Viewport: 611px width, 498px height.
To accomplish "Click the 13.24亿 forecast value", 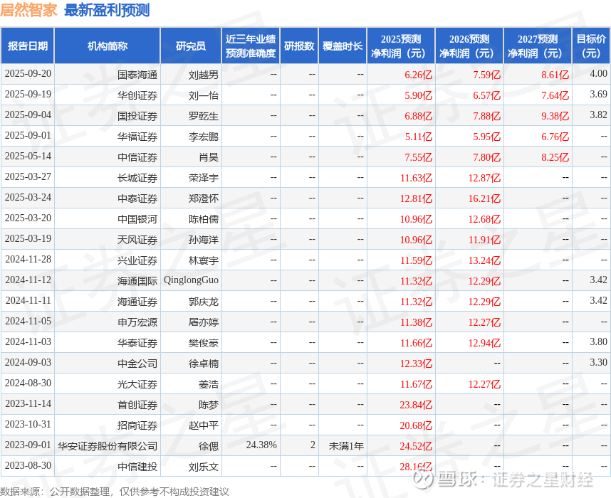I will click(x=484, y=260).
